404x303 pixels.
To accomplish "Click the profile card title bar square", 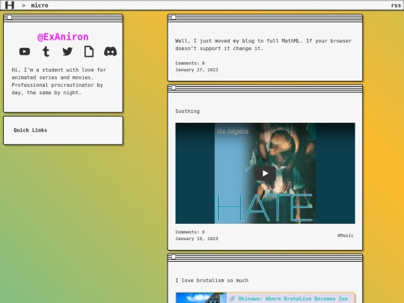I will click(x=10, y=17).
